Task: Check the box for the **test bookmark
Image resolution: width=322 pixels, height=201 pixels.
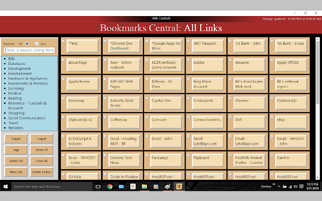Action: pos(63,41)
